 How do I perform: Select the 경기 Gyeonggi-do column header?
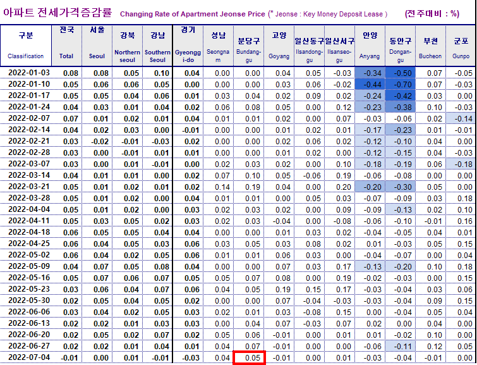click(x=188, y=46)
